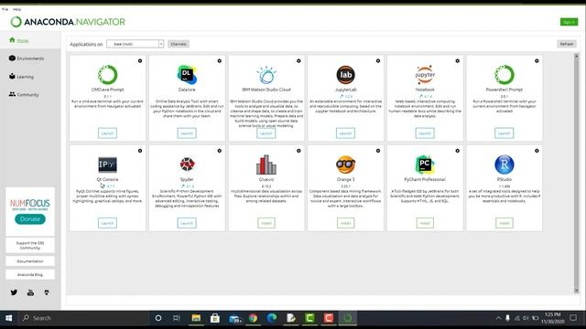Open the YouTube link icon in the sidebar
Viewport: 586px width, 329px height.
[30, 292]
